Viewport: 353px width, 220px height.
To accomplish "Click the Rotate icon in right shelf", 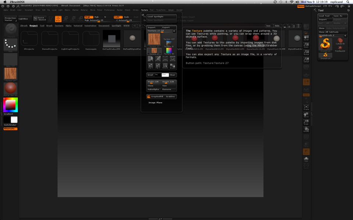I will click(306, 129).
